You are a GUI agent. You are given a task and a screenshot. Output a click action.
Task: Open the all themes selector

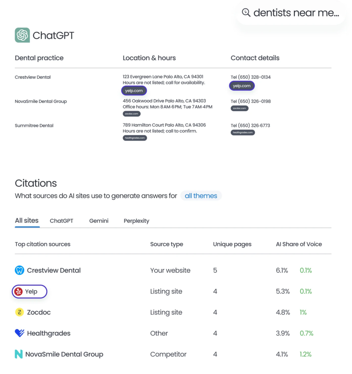[201, 196]
